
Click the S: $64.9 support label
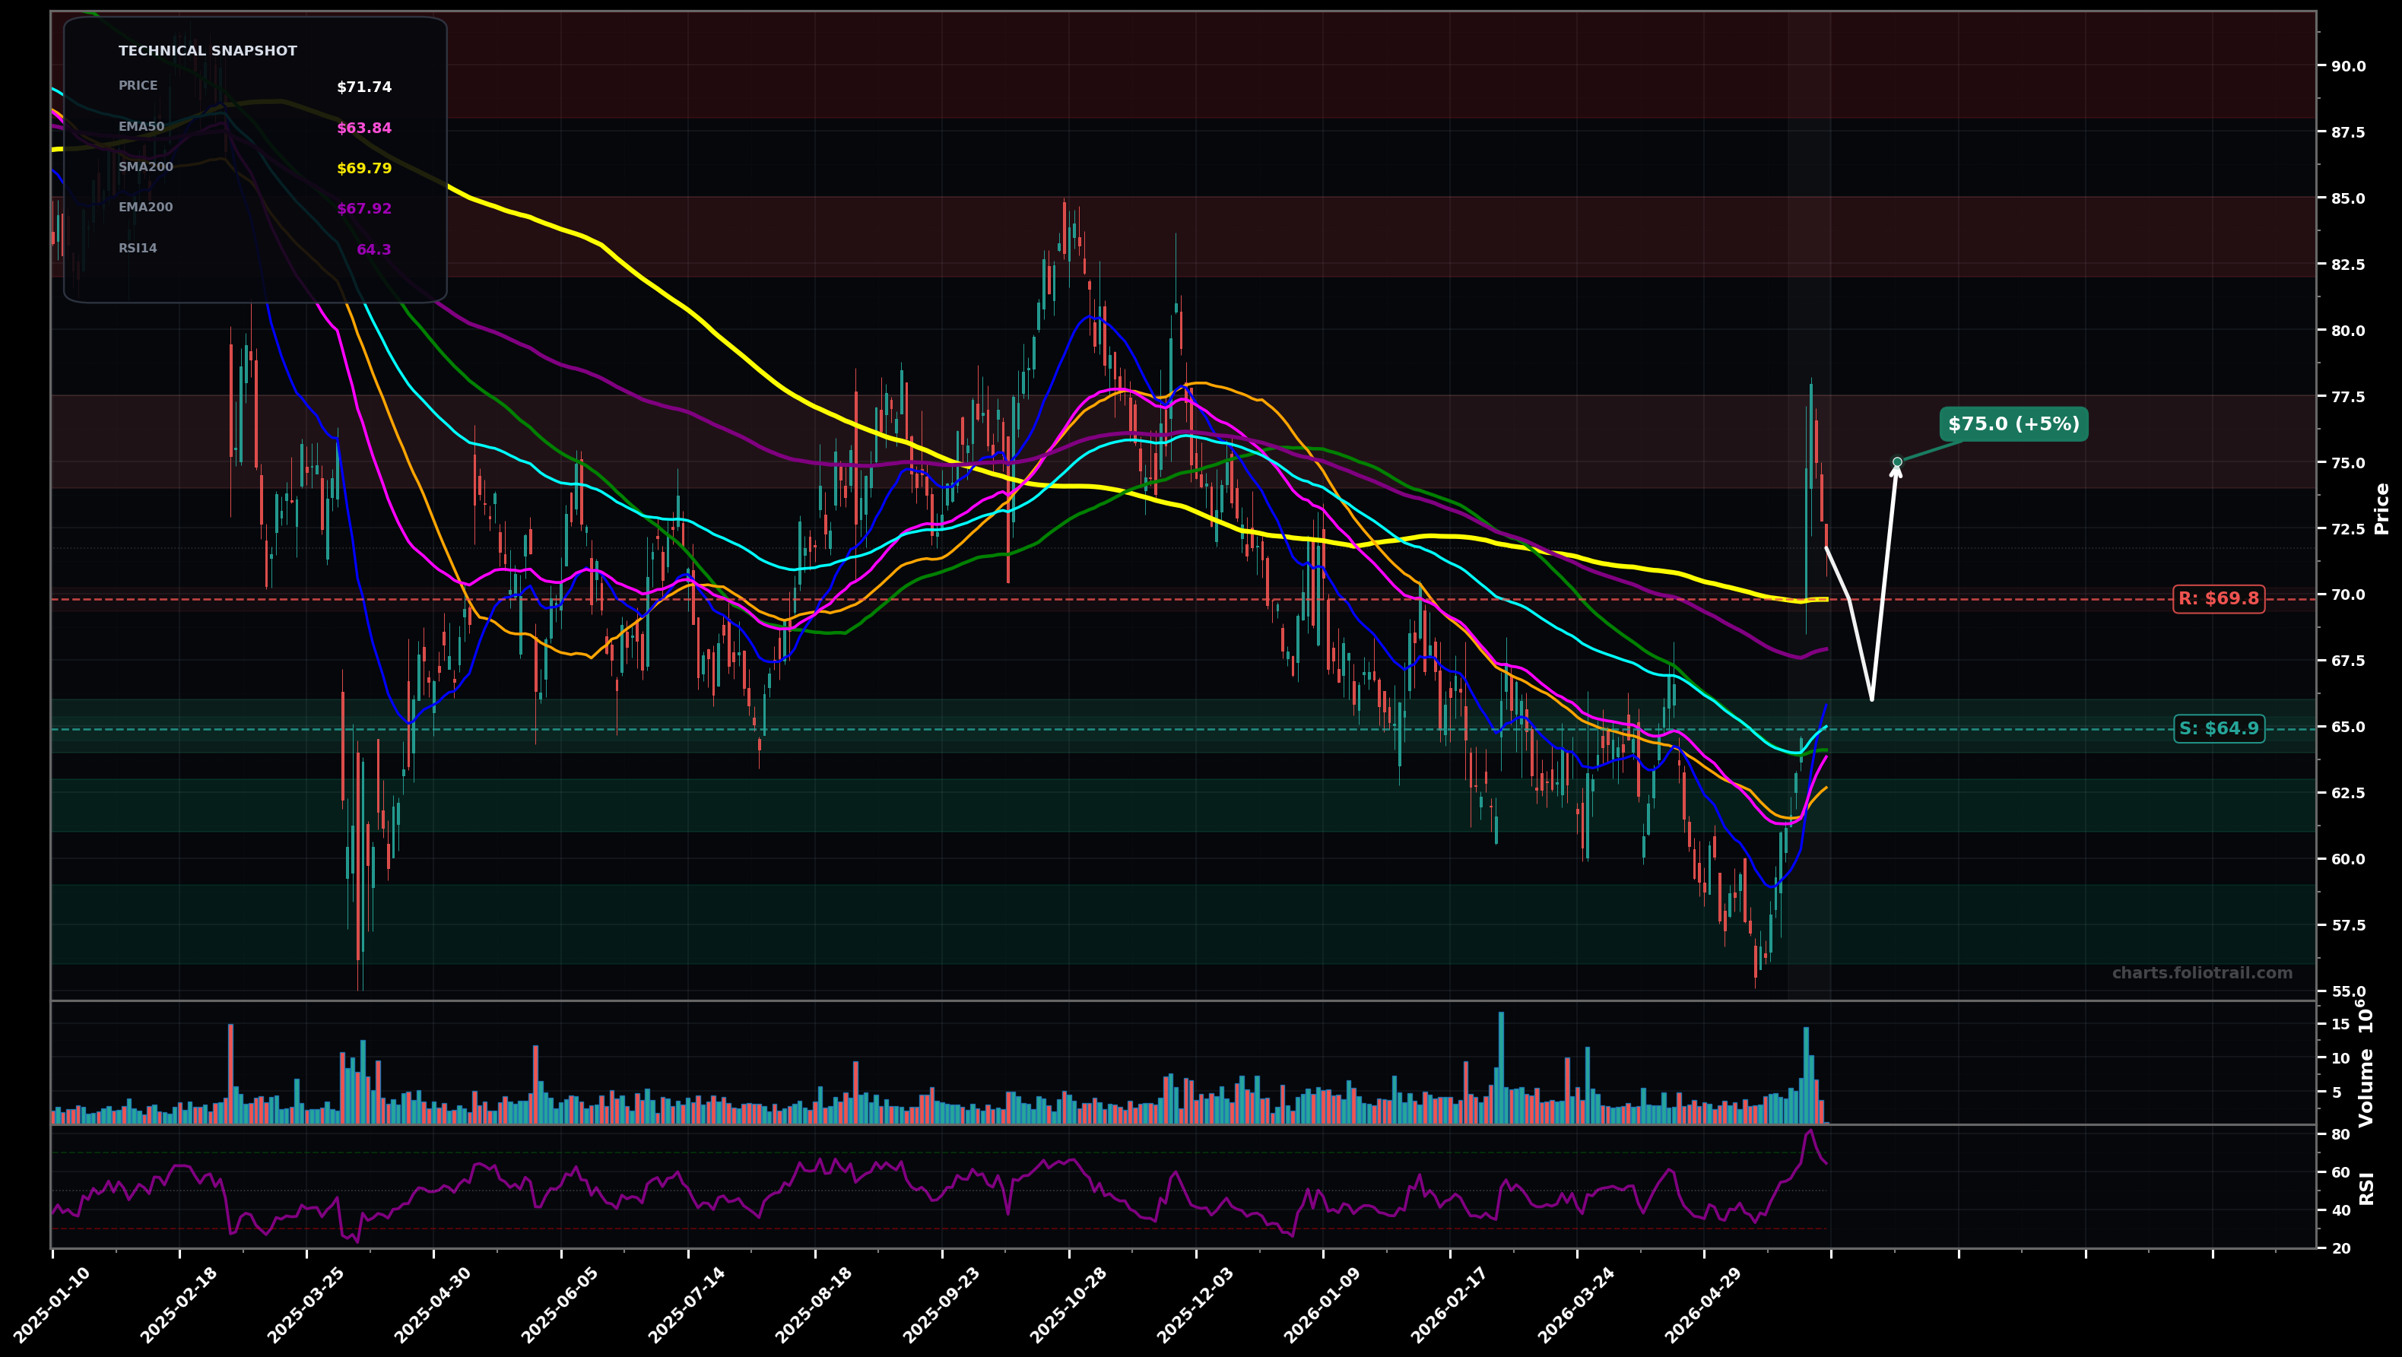click(2218, 728)
